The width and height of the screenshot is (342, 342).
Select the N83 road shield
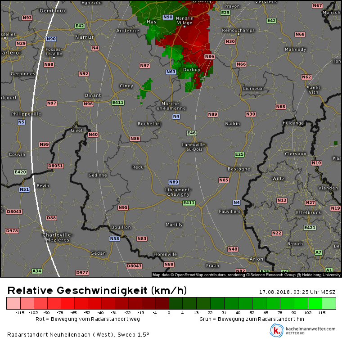point(142,238)
